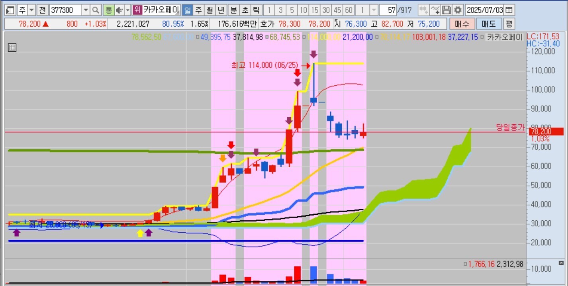This screenshot has height=286, width=568.
Task: Expand the 주 market type dropdown
Action: (31, 10)
